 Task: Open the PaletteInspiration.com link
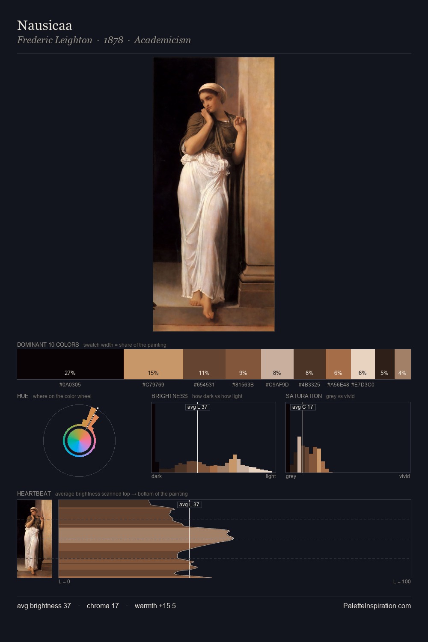(x=377, y=606)
